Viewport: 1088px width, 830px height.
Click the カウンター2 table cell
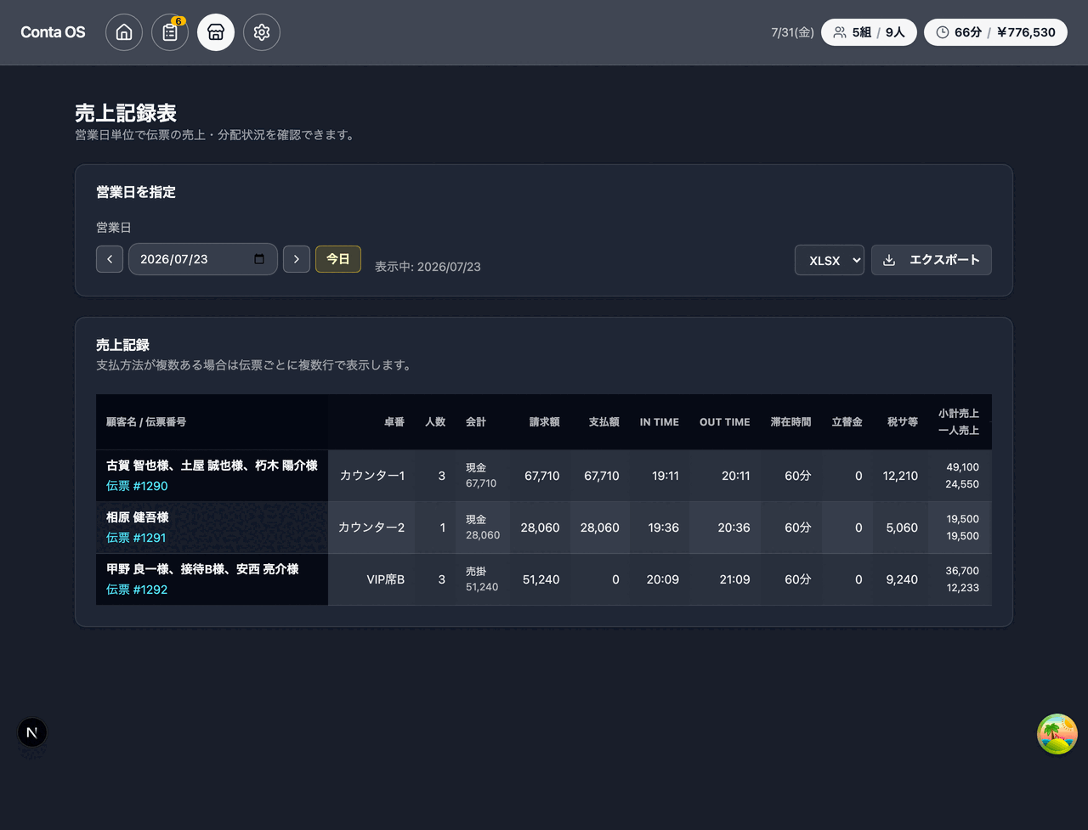[371, 528]
